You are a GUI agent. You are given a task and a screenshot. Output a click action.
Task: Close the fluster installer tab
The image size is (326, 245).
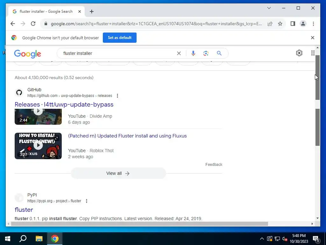79,11
